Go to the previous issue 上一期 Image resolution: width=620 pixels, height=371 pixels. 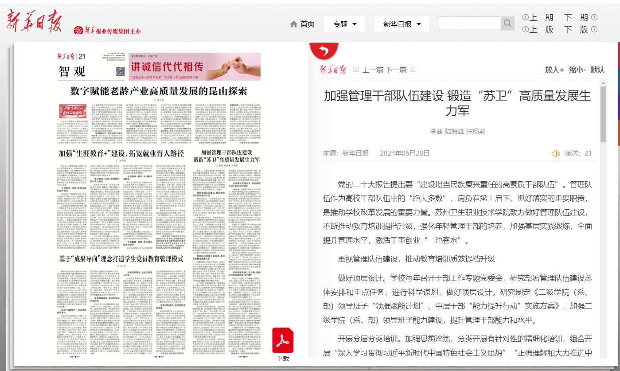pyautogui.click(x=542, y=18)
